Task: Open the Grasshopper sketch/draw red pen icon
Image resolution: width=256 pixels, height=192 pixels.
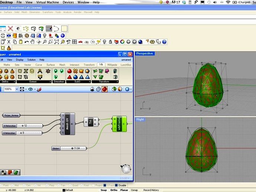Action: [x=39, y=89]
